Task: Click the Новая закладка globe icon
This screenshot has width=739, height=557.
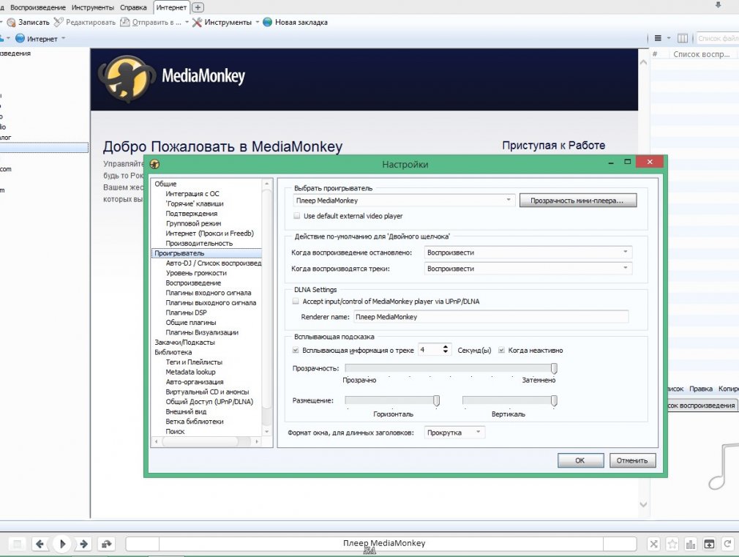Action: click(x=268, y=22)
